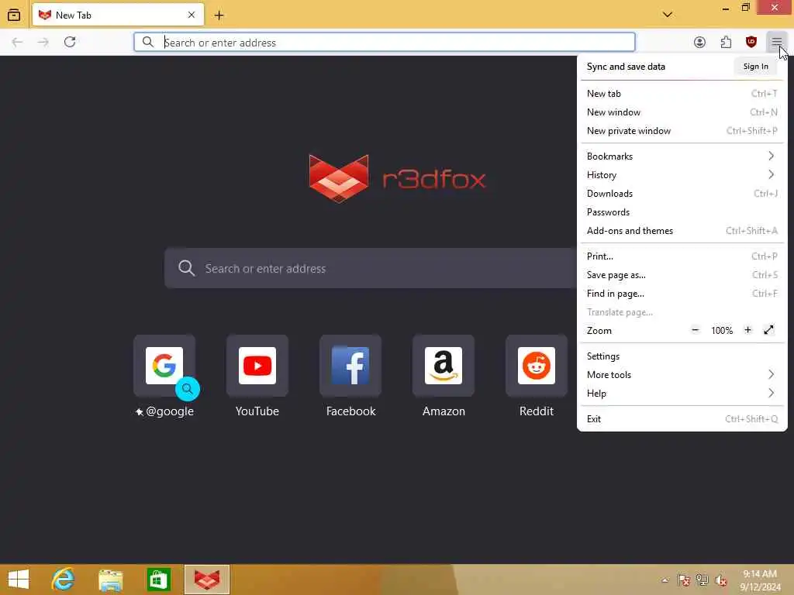Choose Print... menu item
Screen dimensions: 794x595
click(x=682, y=256)
